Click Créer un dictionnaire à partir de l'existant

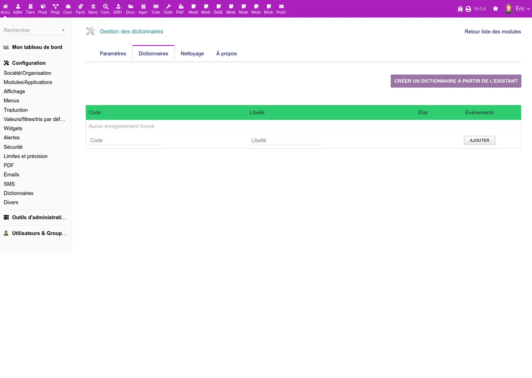pos(456,81)
